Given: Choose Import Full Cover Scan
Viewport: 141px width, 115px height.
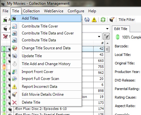Looking at the screenshot, I should (46, 79).
